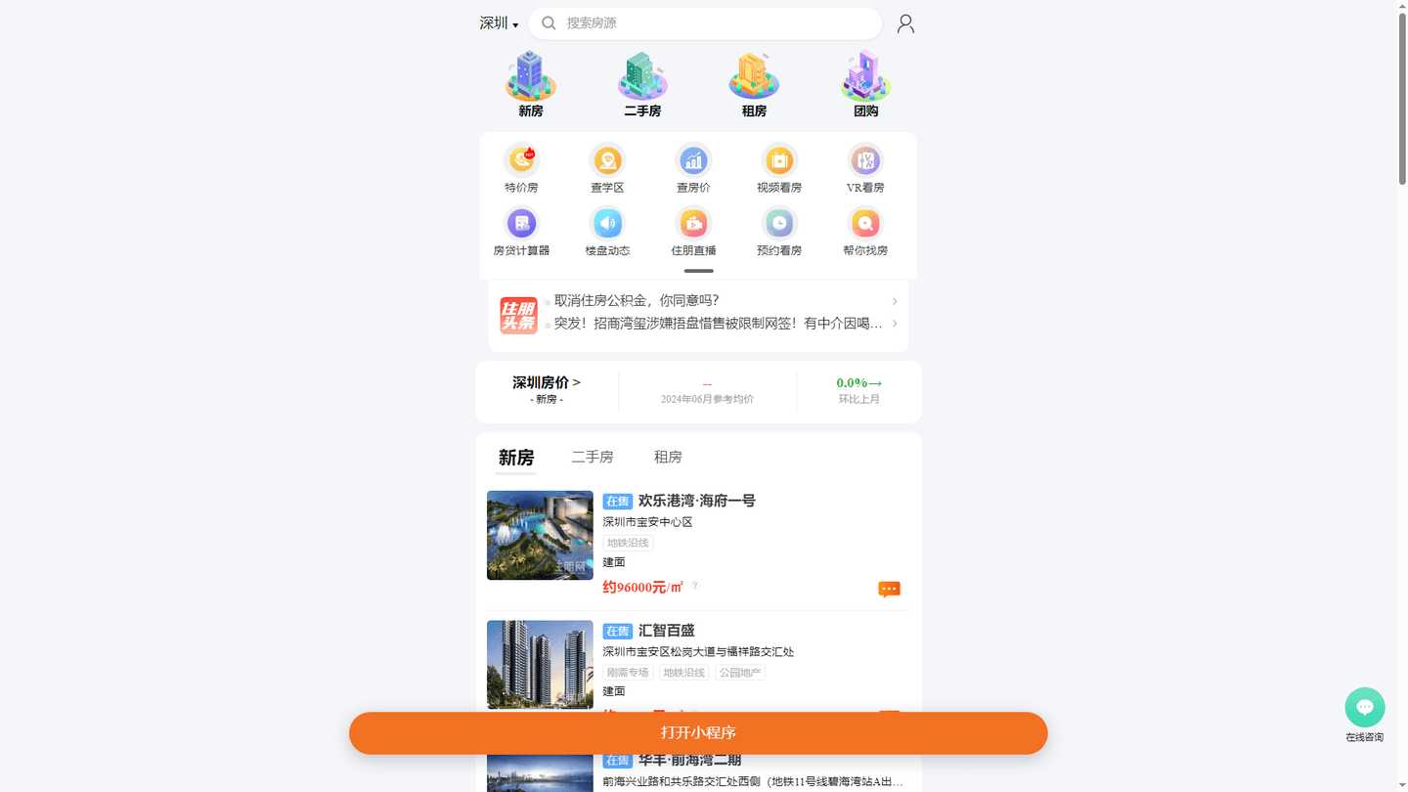Click the 公园地产 tag
The height and width of the screenshot is (792, 1408).
click(x=739, y=673)
